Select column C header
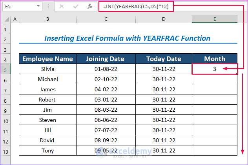 pos(106,19)
